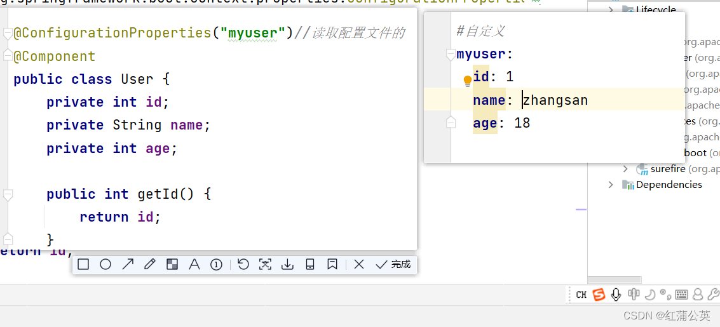Click the 'return id;' statement inside getId
This screenshot has height=327, width=720.
pyautogui.click(x=120, y=217)
